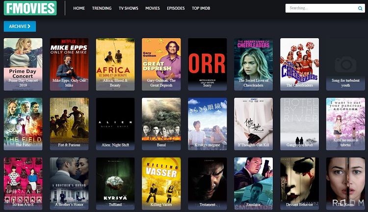The height and width of the screenshot is (212, 368).
Task: Go to Movies section
Action: pyautogui.click(x=153, y=8)
